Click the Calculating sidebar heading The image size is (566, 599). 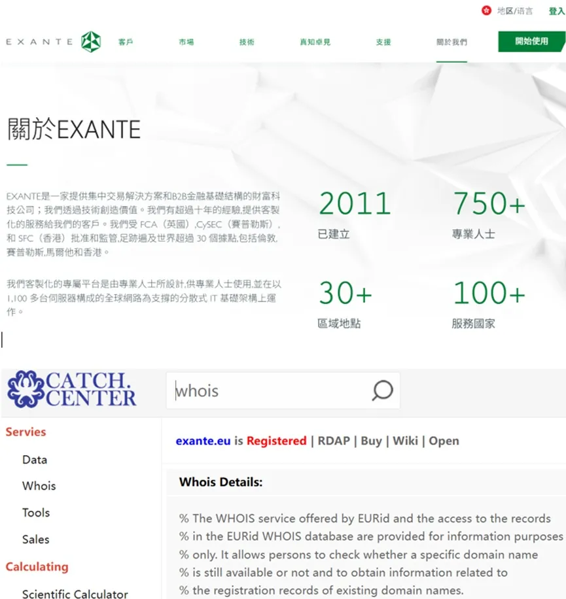[x=37, y=567]
